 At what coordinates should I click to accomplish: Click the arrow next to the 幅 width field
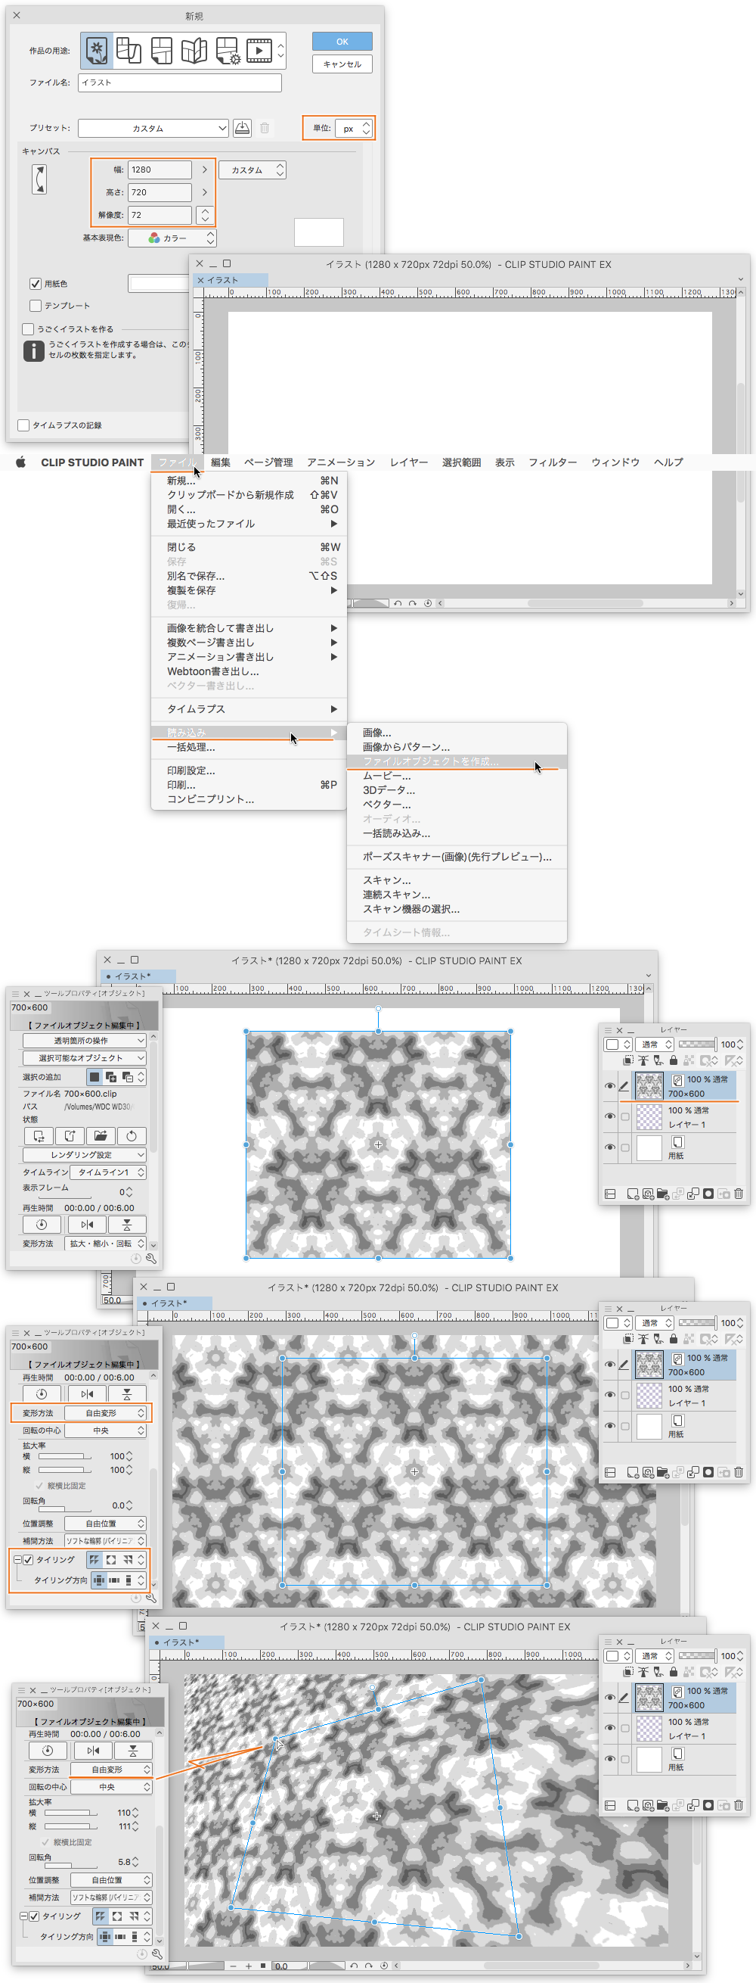(205, 170)
